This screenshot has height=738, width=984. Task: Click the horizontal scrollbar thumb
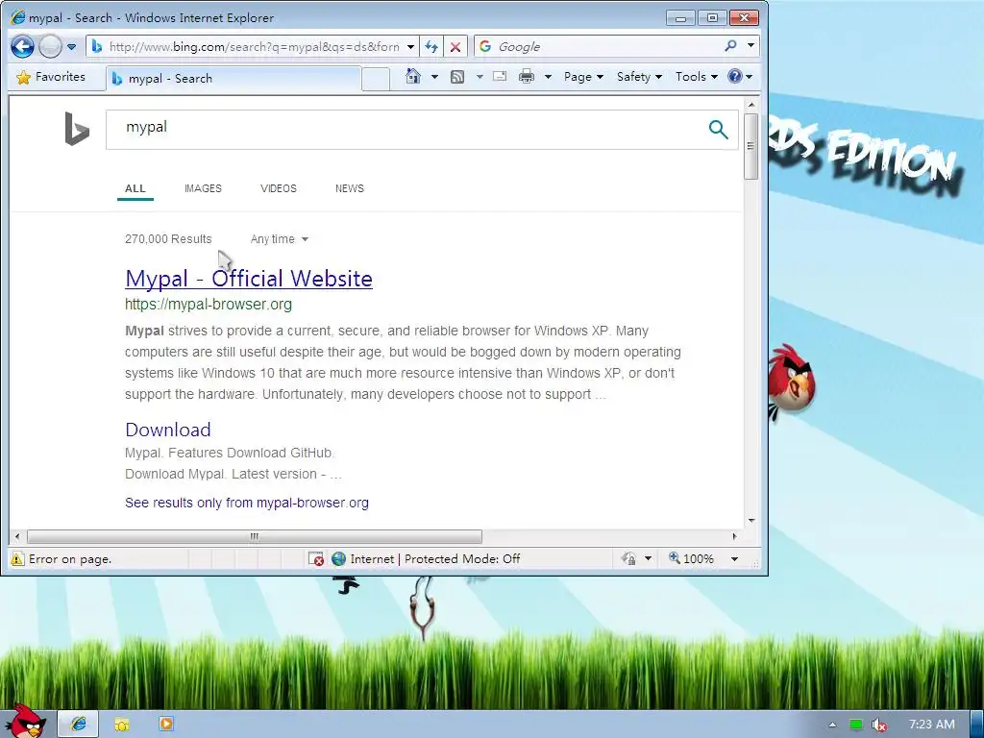[254, 536]
